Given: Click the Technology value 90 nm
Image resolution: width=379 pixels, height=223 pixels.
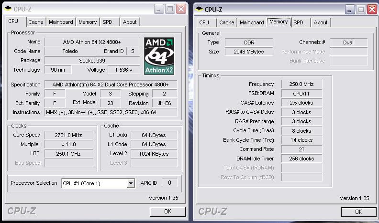Looking at the screenshot, I should (58, 70).
